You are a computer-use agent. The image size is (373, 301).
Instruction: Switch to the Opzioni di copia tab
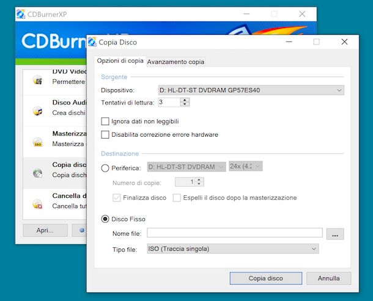(x=120, y=61)
